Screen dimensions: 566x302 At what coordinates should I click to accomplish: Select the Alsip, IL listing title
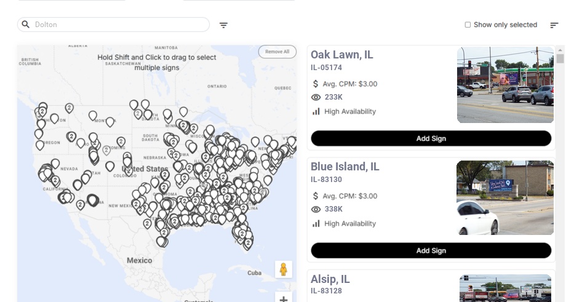tap(330, 279)
